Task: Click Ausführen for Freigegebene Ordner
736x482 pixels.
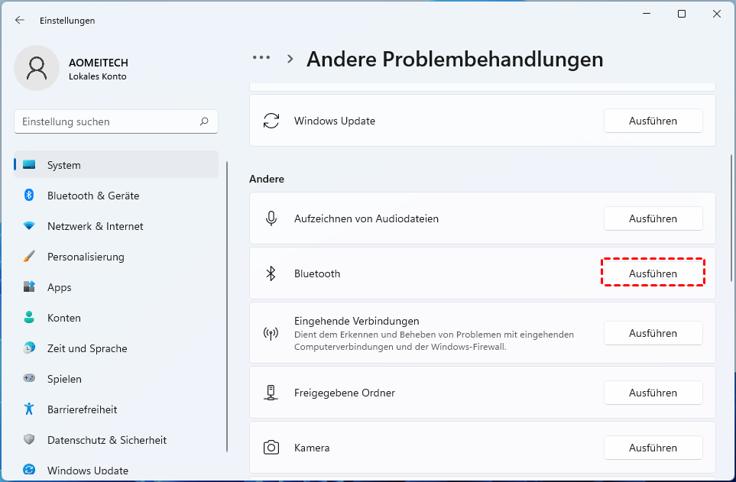Action: (653, 393)
